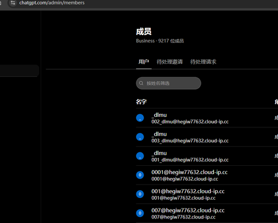The height and width of the screenshot is (223, 278).
Task: Click avatar of 001_dlmu member
Action: 140,156
